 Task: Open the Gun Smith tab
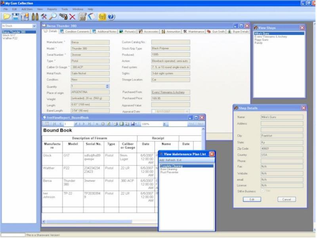tap(216, 32)
